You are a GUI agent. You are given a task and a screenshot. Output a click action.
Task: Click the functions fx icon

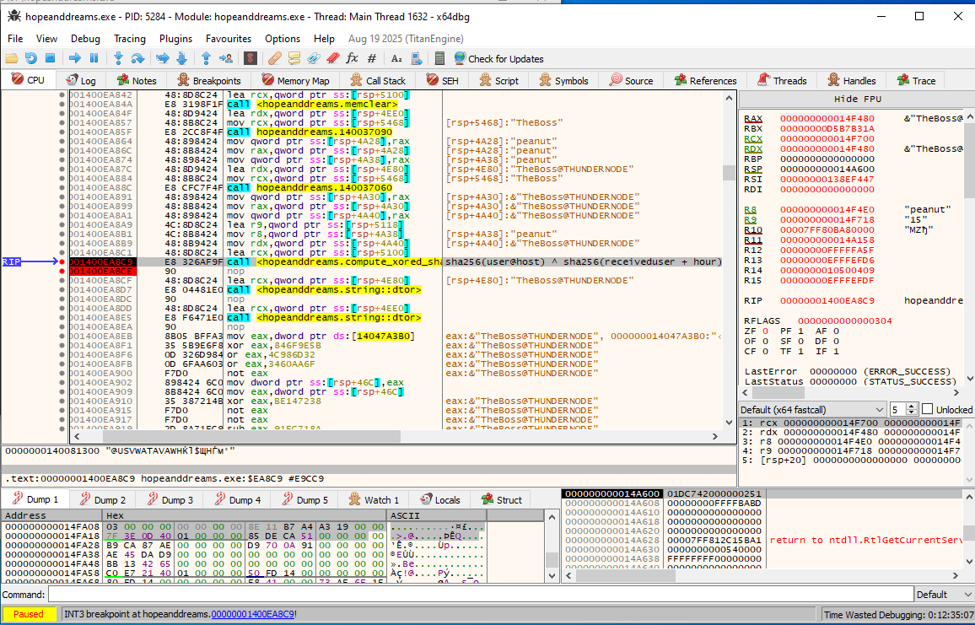click(353, 58)
